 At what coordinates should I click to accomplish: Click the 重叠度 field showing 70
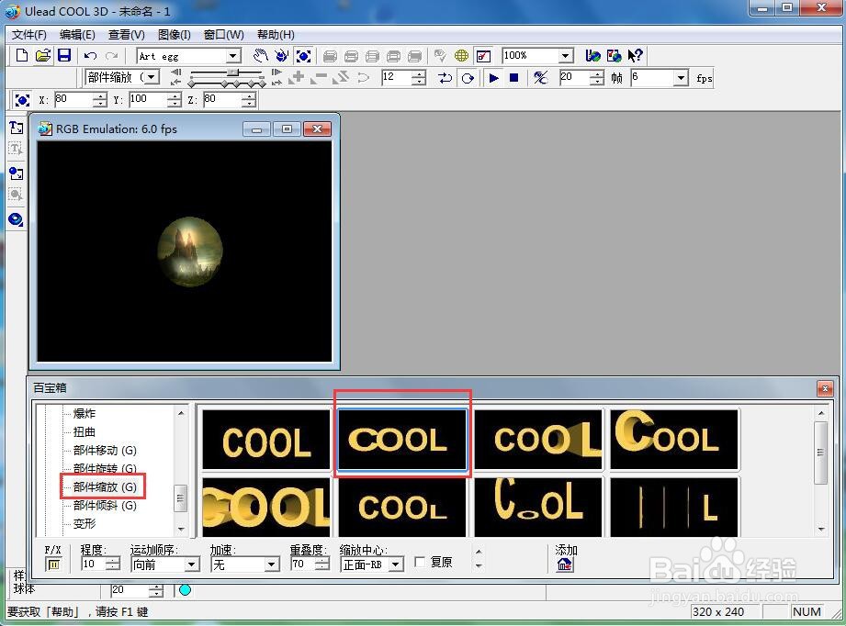coord(302,565)
